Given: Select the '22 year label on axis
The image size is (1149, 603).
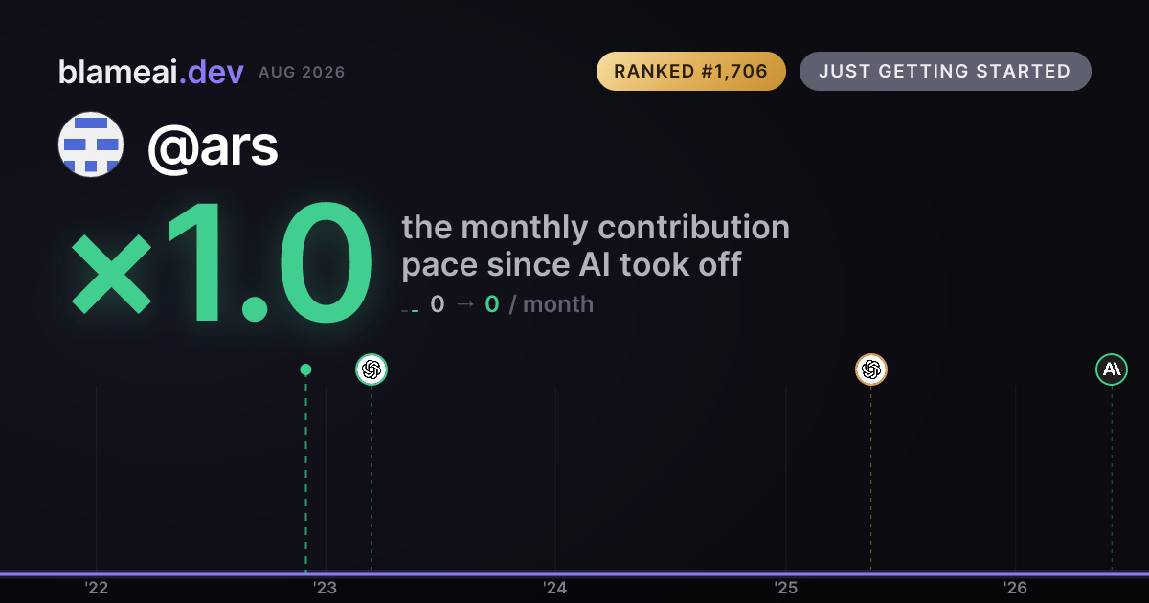Looking at the screenshot, I should (96, 588).
